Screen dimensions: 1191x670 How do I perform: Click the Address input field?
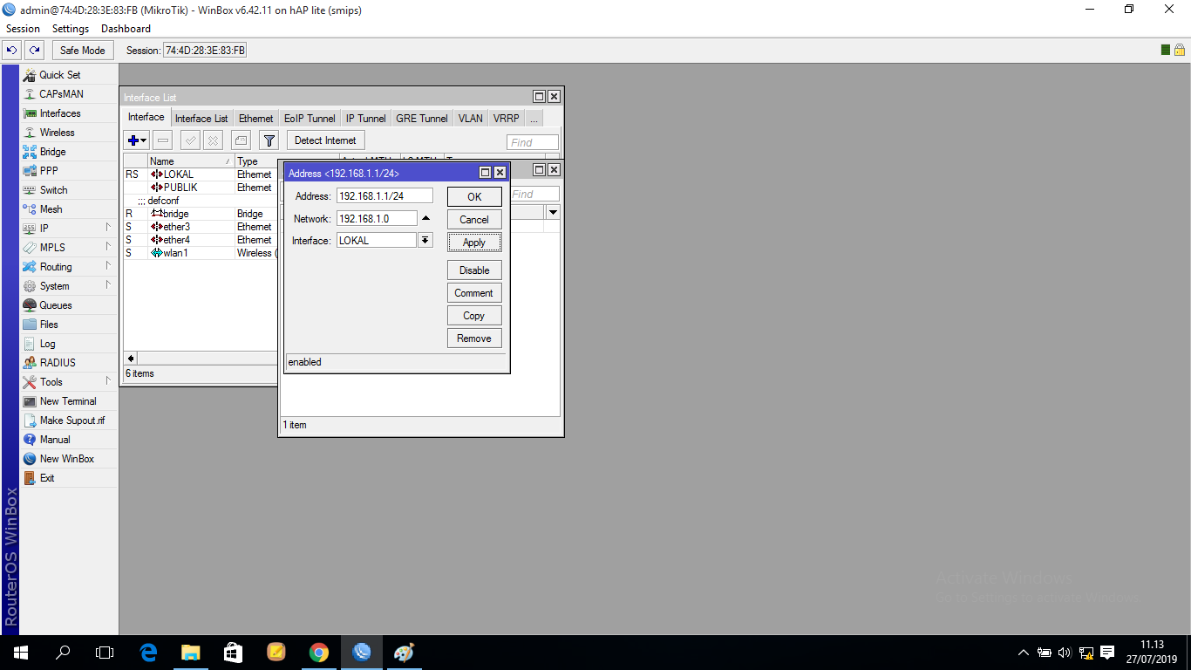(385, 196)
